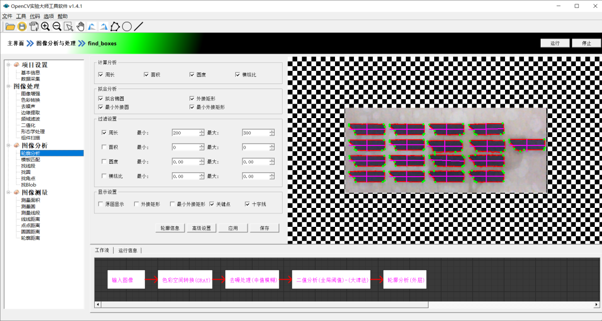This screenshot has height=321, width=602.
Task: Zoom in with the magnifier plus icon
Action: point(45,27)
